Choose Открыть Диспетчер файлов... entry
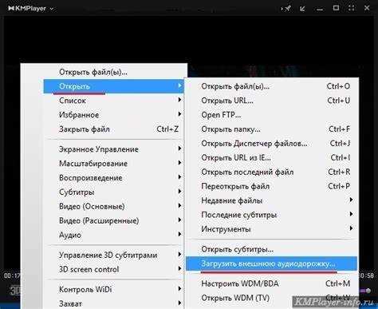 click(x=271, y=144)
